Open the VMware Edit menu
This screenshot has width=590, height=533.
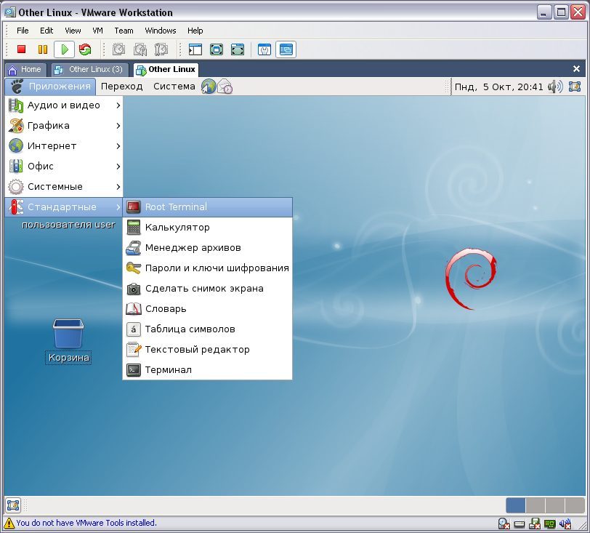click(x=47, y=31)
